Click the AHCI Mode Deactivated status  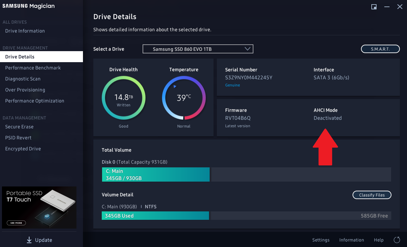coord(328,118)
